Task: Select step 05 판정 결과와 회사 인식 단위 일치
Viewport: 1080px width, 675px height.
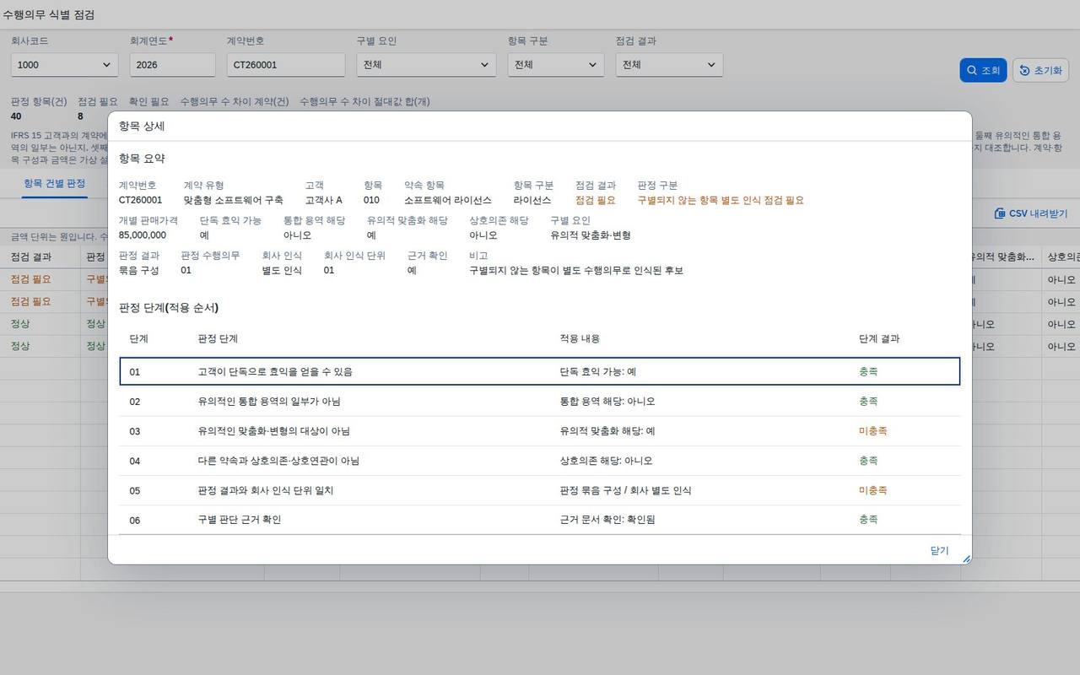Action: click(x=540, y=490)
